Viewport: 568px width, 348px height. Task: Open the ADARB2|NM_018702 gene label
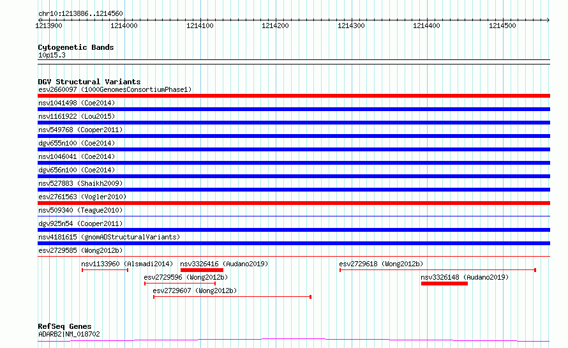69,334
